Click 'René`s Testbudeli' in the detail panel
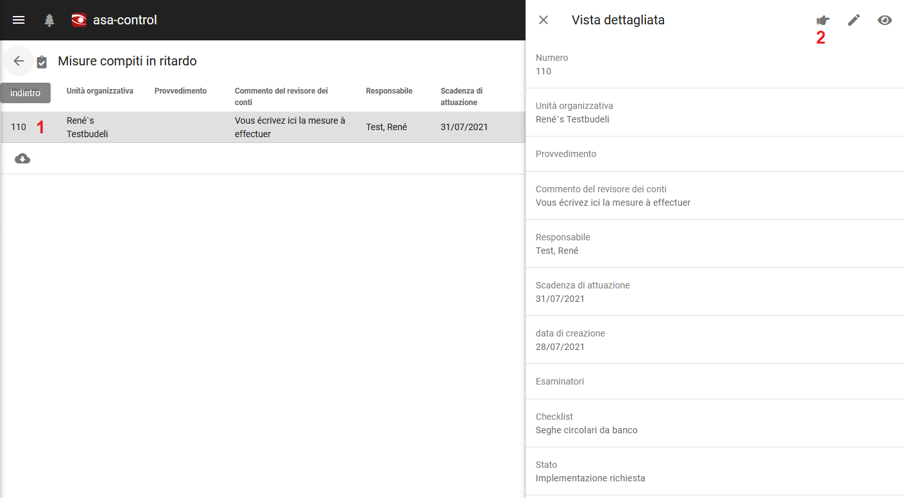Image resolution: width=904 pixels, height=498 pixels. pyautogui.click(x=572, y=119)
